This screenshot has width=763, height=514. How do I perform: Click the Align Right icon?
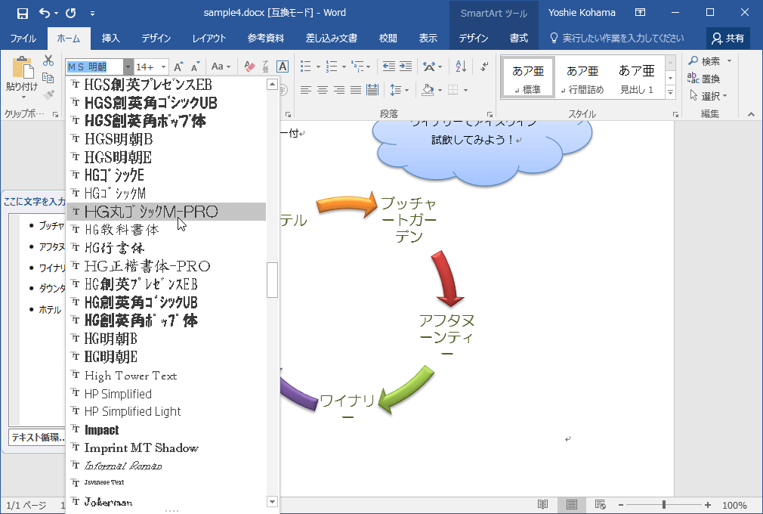tap(339, 90)
